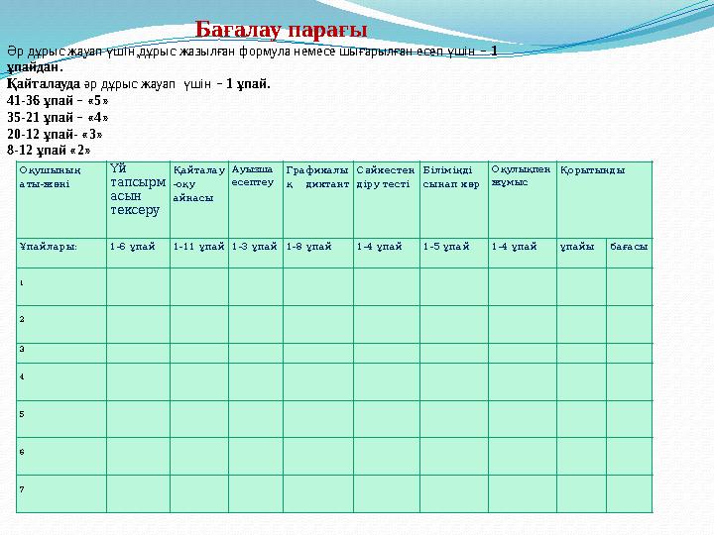Click the '1-3 ұпай' cell

pos(256,253)
